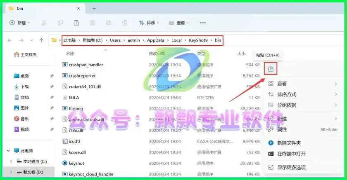The height and width of the screenshot is (180, 347).
Task: Select the ffmpeg file
Action: tap(73, 108)
